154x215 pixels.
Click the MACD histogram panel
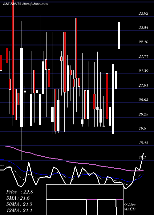tap(85, 200)
